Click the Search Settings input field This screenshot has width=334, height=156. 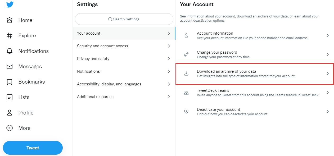click(x=124, y=19)
